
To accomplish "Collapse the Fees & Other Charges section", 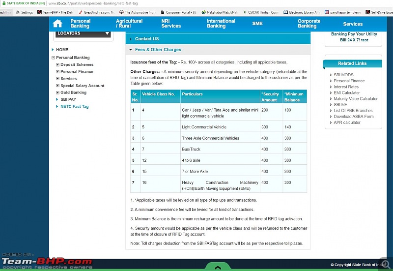I will point(218,50).
